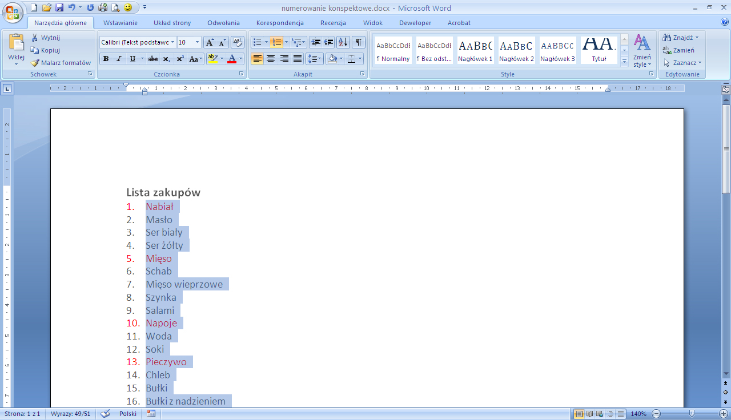
Task: Toggle superscript formatting
Action: tap(180, 59)
